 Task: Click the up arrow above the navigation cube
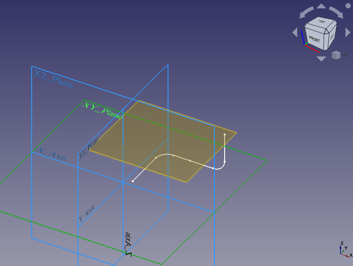pos(321,6)
